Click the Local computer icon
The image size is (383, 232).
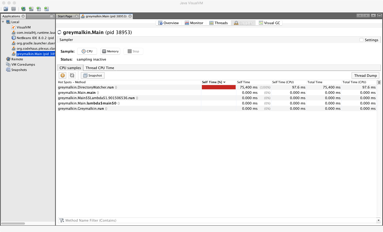tap(8, 22)
